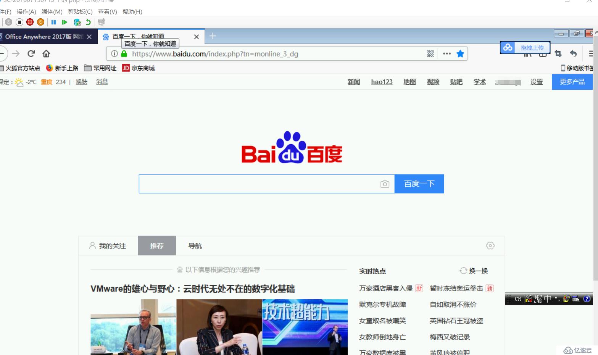Click the 新闻 navigation link

point(354,82)
